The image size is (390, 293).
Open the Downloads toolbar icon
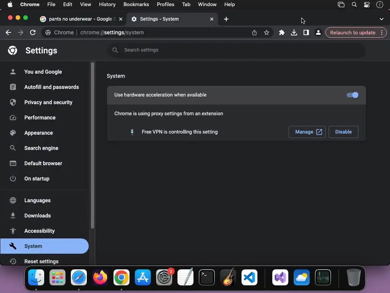coord(294,33)
